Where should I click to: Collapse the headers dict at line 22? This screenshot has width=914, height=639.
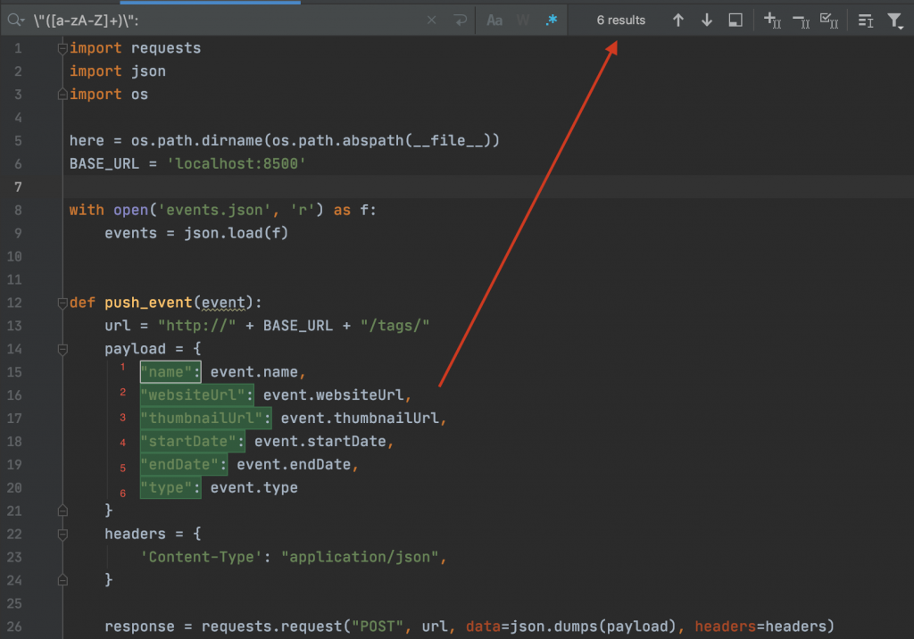tap(62, 534)
